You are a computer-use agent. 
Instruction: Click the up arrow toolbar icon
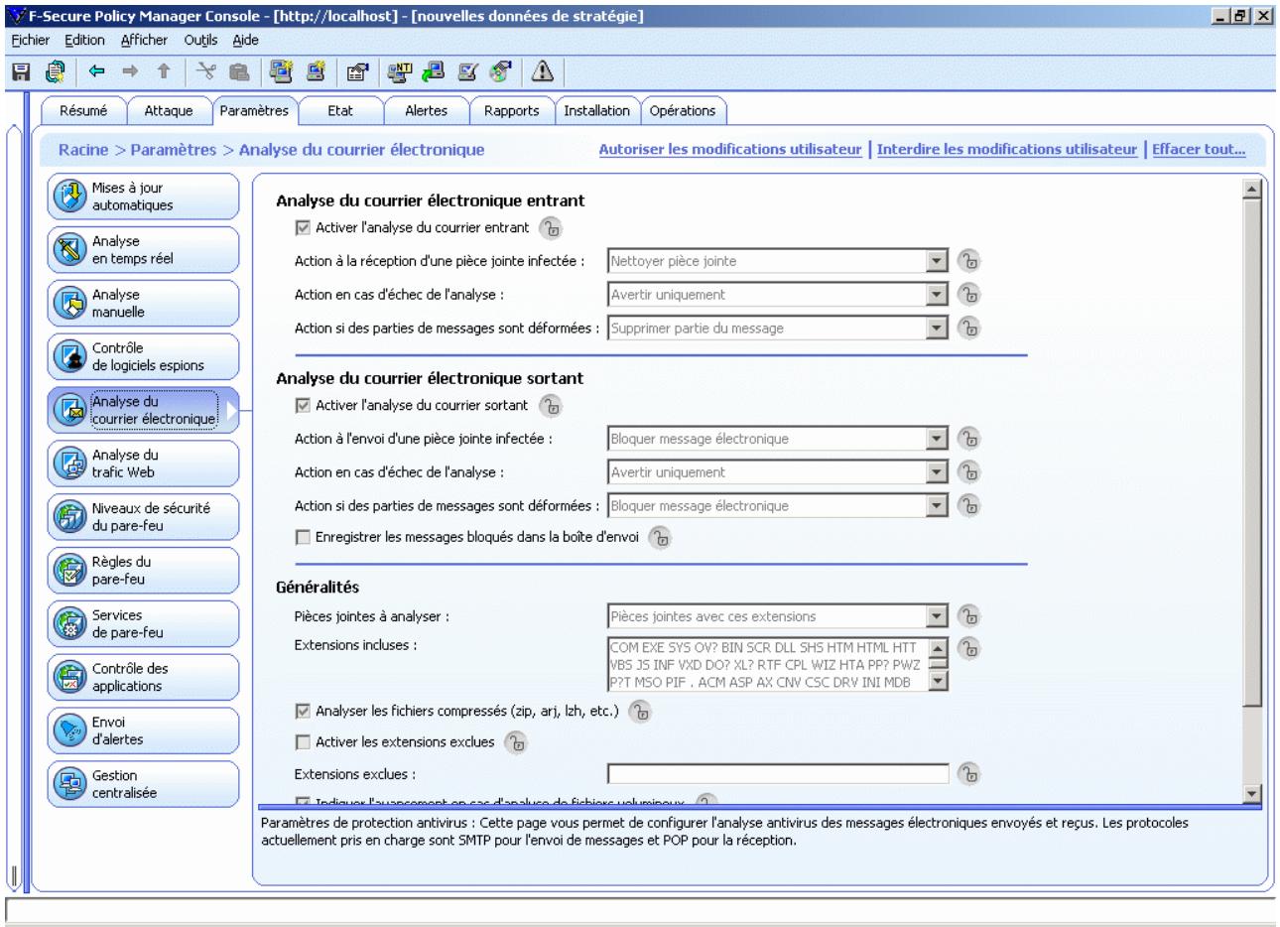[x=164, y=70]
